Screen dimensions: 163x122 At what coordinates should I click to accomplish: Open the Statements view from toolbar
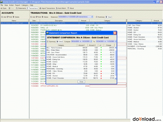point(21,8)
